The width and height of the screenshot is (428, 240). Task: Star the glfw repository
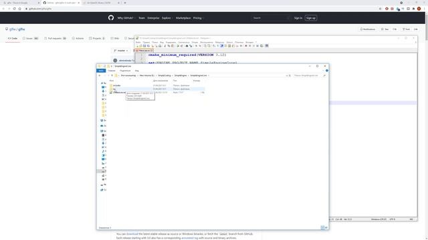385,29
